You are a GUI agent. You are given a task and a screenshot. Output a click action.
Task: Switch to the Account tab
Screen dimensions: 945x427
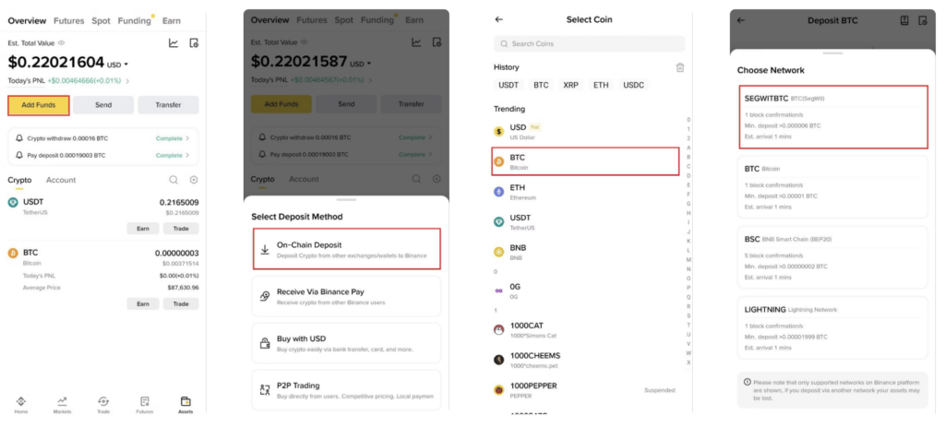(x=61, y=180)
